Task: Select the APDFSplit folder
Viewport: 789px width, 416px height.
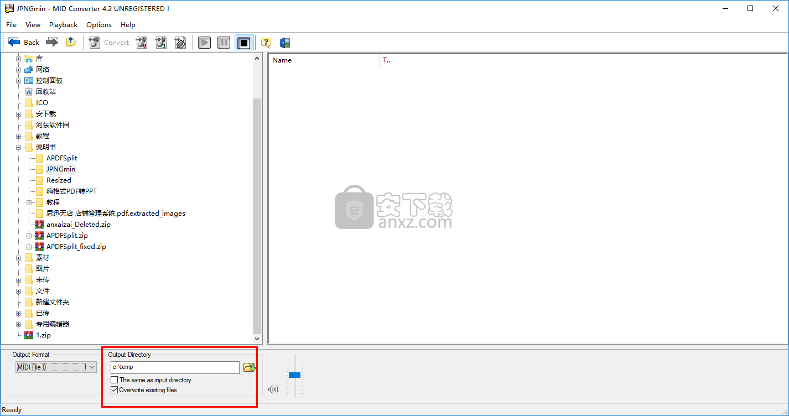Action: tap(61, 158)
